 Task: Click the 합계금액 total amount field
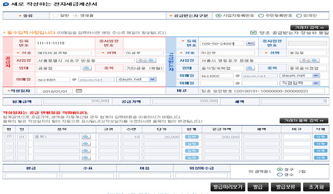(x=76, y=102)
